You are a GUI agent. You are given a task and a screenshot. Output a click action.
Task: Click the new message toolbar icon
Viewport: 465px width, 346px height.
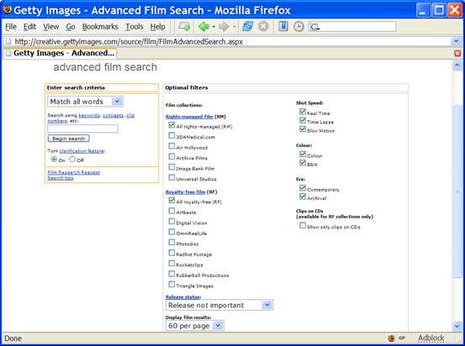184,27
